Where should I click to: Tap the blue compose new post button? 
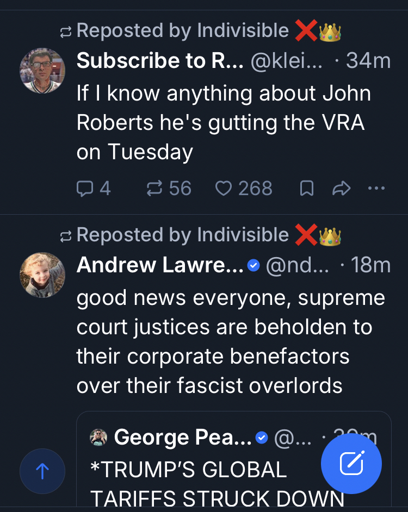pos(351,464)
